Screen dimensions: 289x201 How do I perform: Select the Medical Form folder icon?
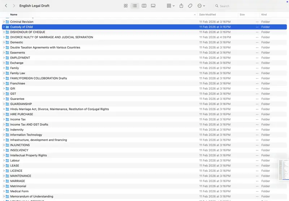click(7, 191)
